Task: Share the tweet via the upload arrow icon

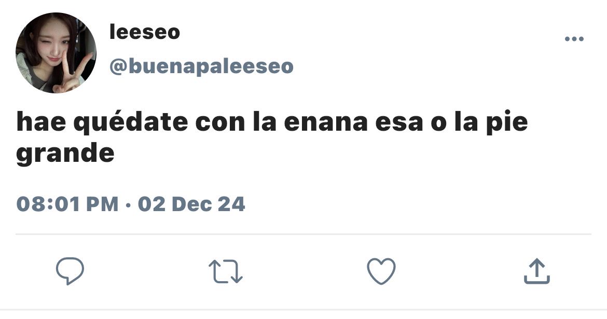Action: click(537, 271)
